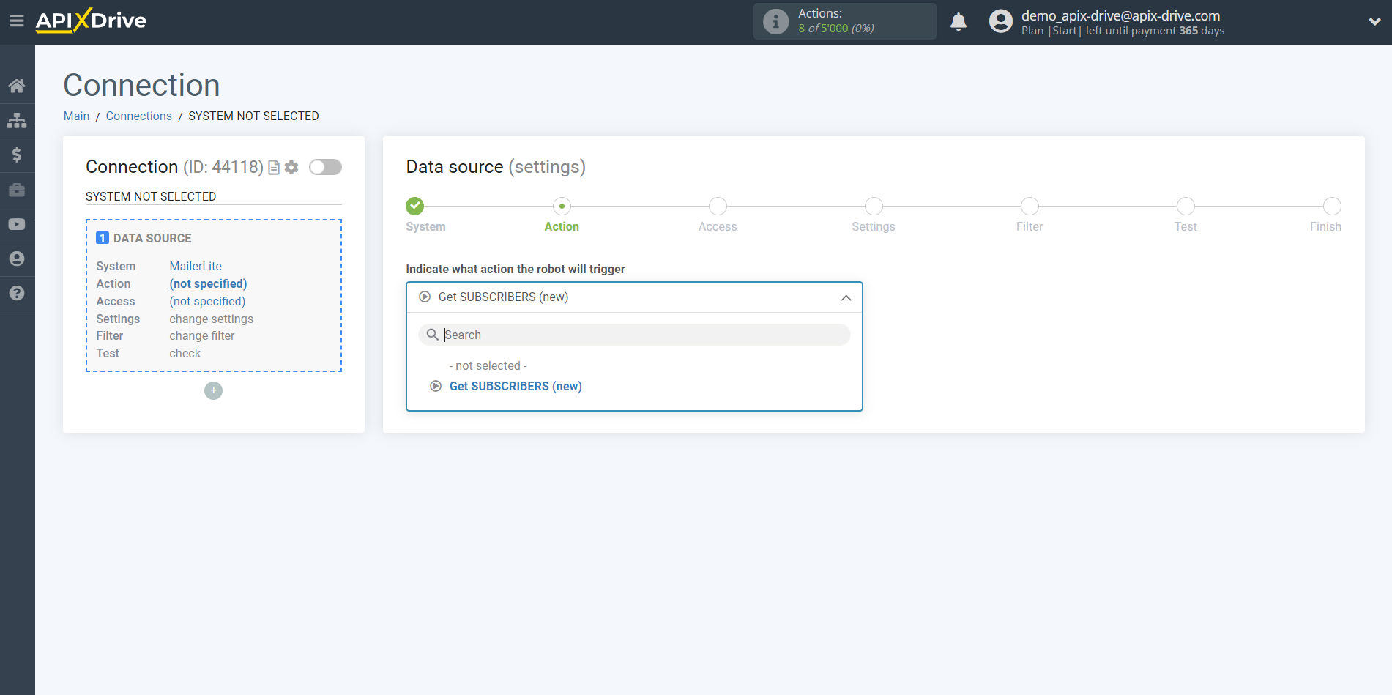
Task: Expand the account menu chevron
Action: (x=1374, y=22)
